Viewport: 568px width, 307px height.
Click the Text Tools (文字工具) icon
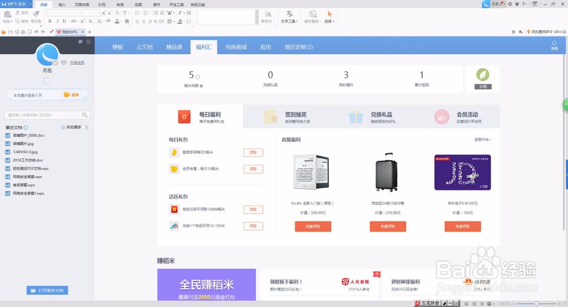tap(289, 14)
